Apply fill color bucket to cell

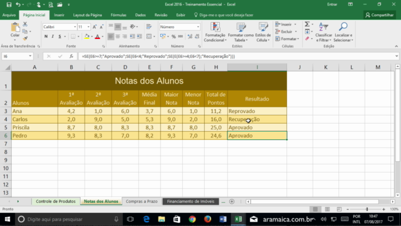[x=87, y=36]
